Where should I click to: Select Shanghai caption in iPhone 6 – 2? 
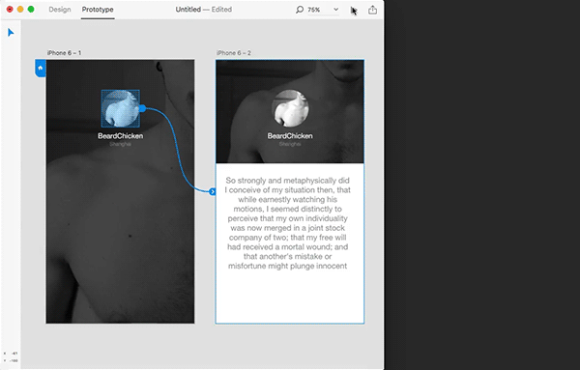click(290, 144)
